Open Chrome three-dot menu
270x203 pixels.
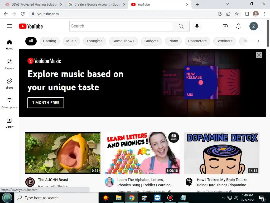click(x=264, y=14)
